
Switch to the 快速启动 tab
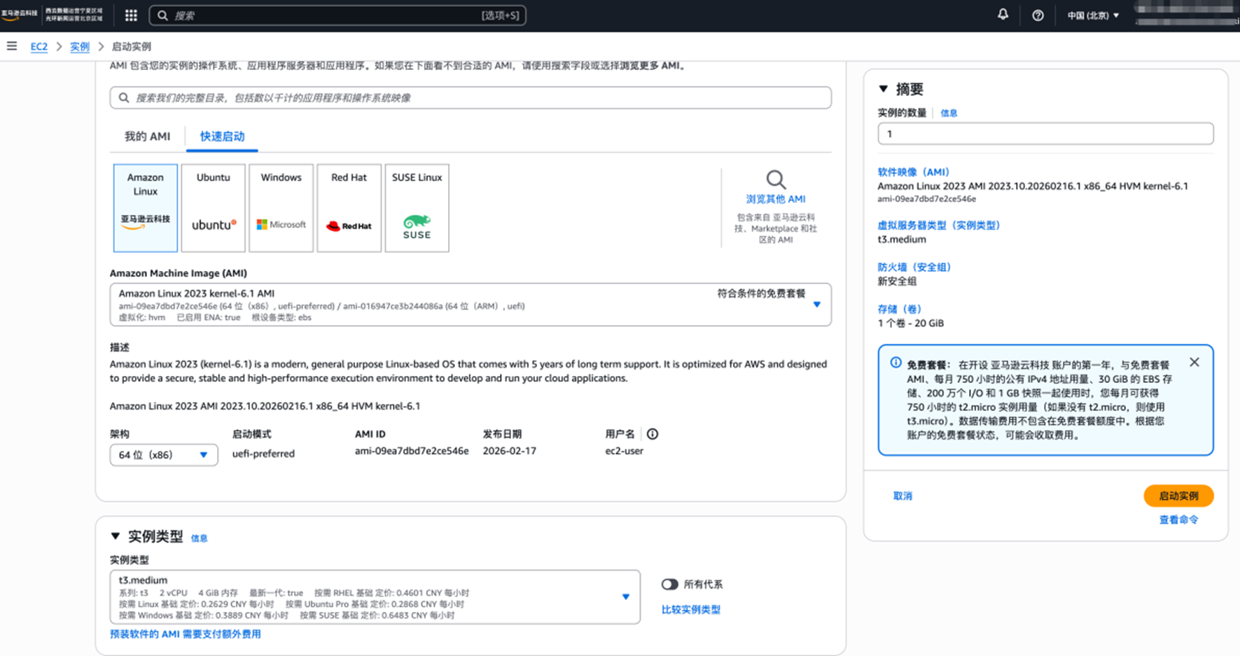click(x=222, y=137)
